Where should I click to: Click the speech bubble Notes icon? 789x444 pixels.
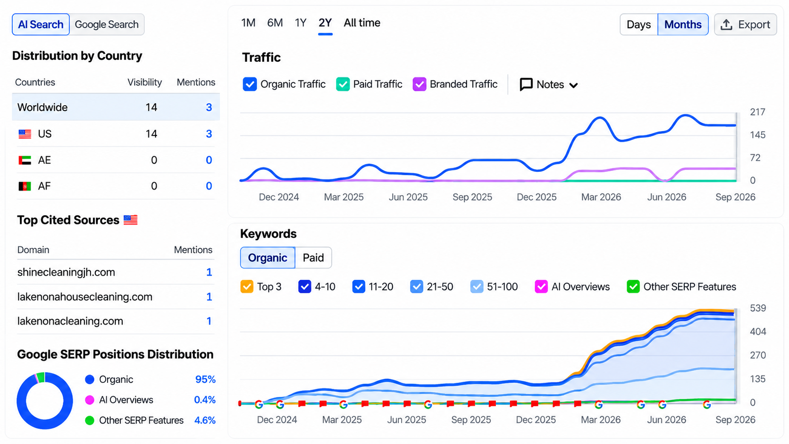tap(526, 84)
